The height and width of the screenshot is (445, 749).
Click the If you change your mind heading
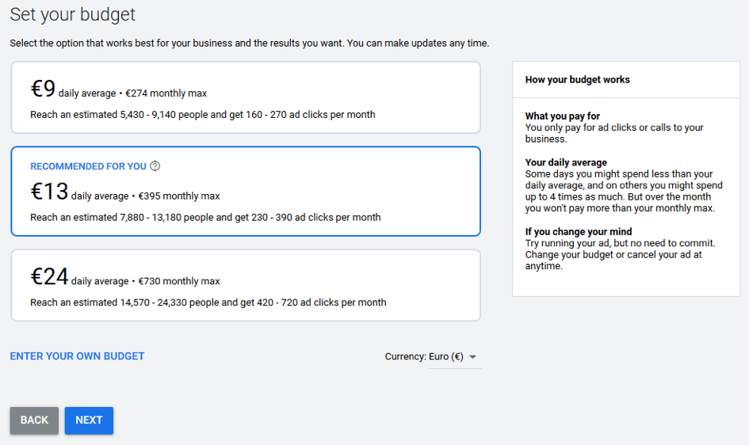[579, 232]
